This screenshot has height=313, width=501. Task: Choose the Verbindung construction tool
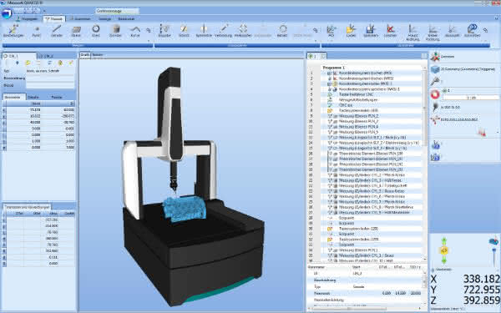point(223,32)
